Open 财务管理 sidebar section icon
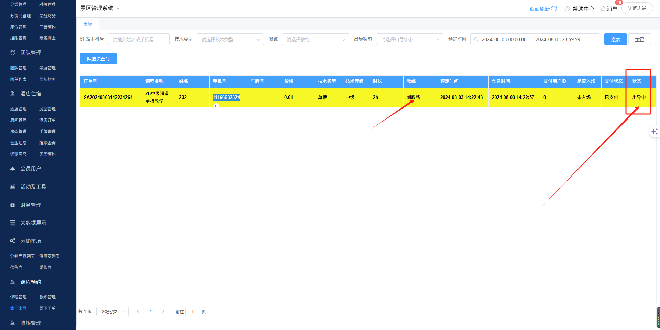The image size is (660, 330). [x=13, y=205]
